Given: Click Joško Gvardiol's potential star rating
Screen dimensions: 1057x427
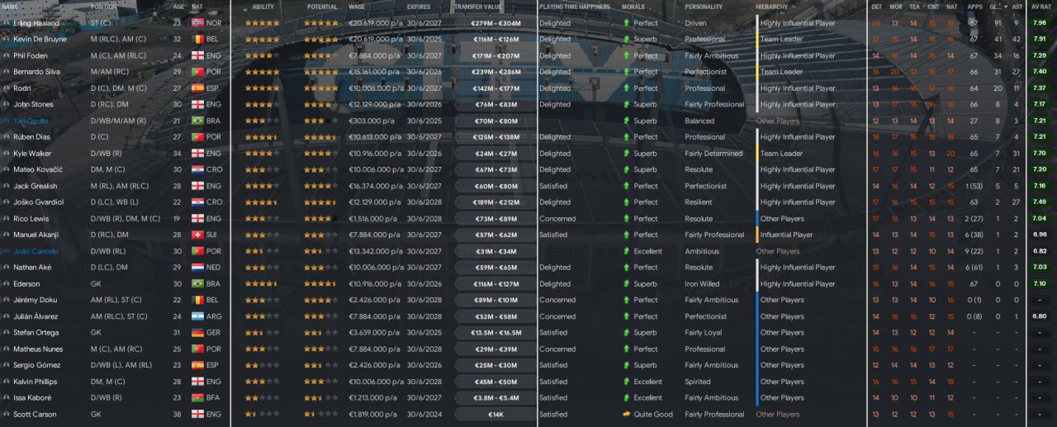Looking at the screenshot, I should [x=320, y=202].
